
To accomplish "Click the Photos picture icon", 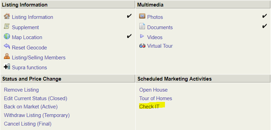I will pyautogui.click(x=142, y=16).
